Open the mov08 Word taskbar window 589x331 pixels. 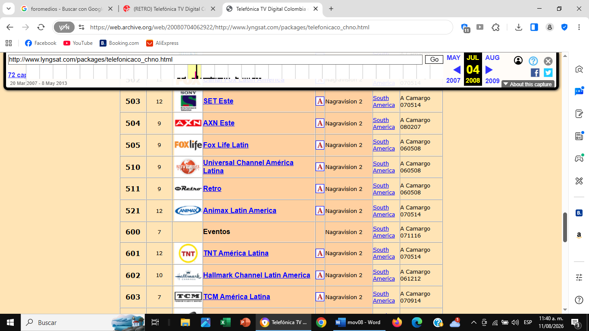[x=359, y=322]
